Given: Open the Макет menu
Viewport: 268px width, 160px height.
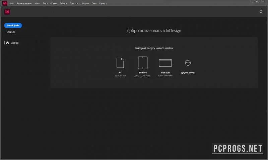Looking at the screenshot, I should coord(37,3).
